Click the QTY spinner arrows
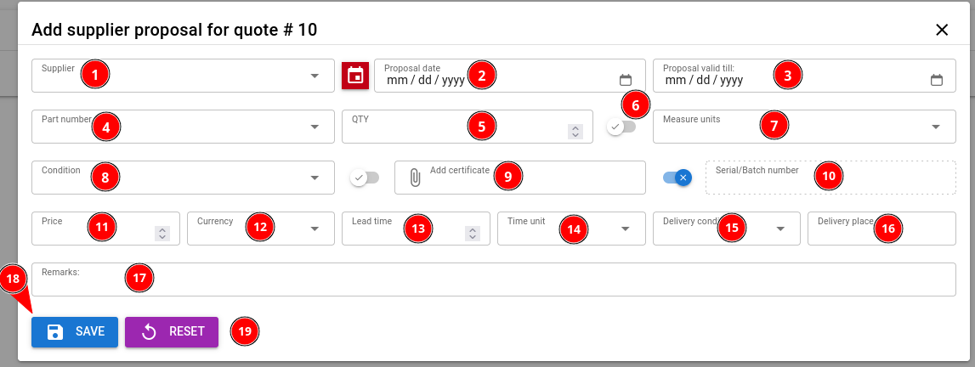 575,131
